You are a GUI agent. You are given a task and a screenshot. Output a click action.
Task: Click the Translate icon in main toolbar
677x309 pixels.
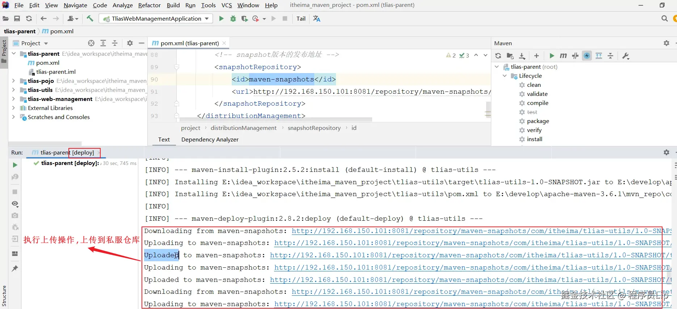[x=317, y=18]
